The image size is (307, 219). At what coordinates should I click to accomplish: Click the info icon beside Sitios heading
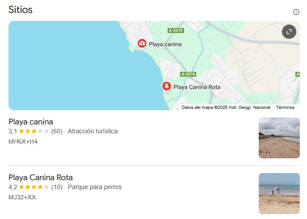click(x=296, y=12)
